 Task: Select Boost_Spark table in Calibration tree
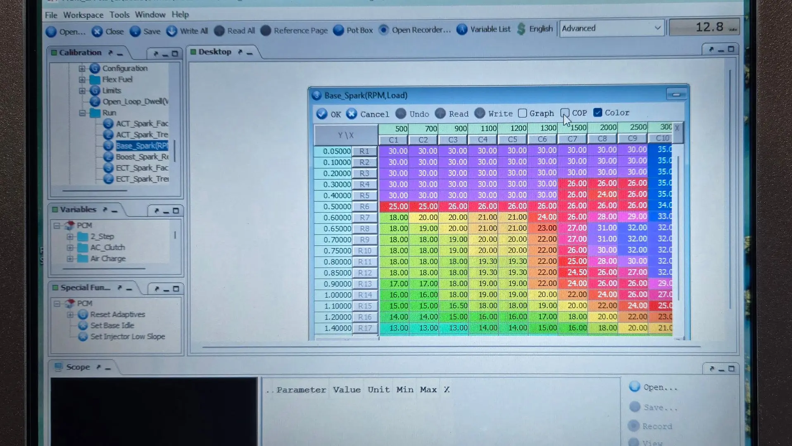click(142, 157)
